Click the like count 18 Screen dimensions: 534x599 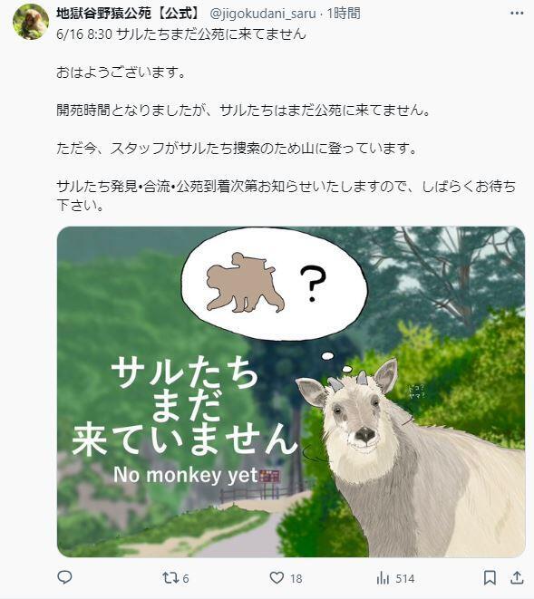point(296,579)
